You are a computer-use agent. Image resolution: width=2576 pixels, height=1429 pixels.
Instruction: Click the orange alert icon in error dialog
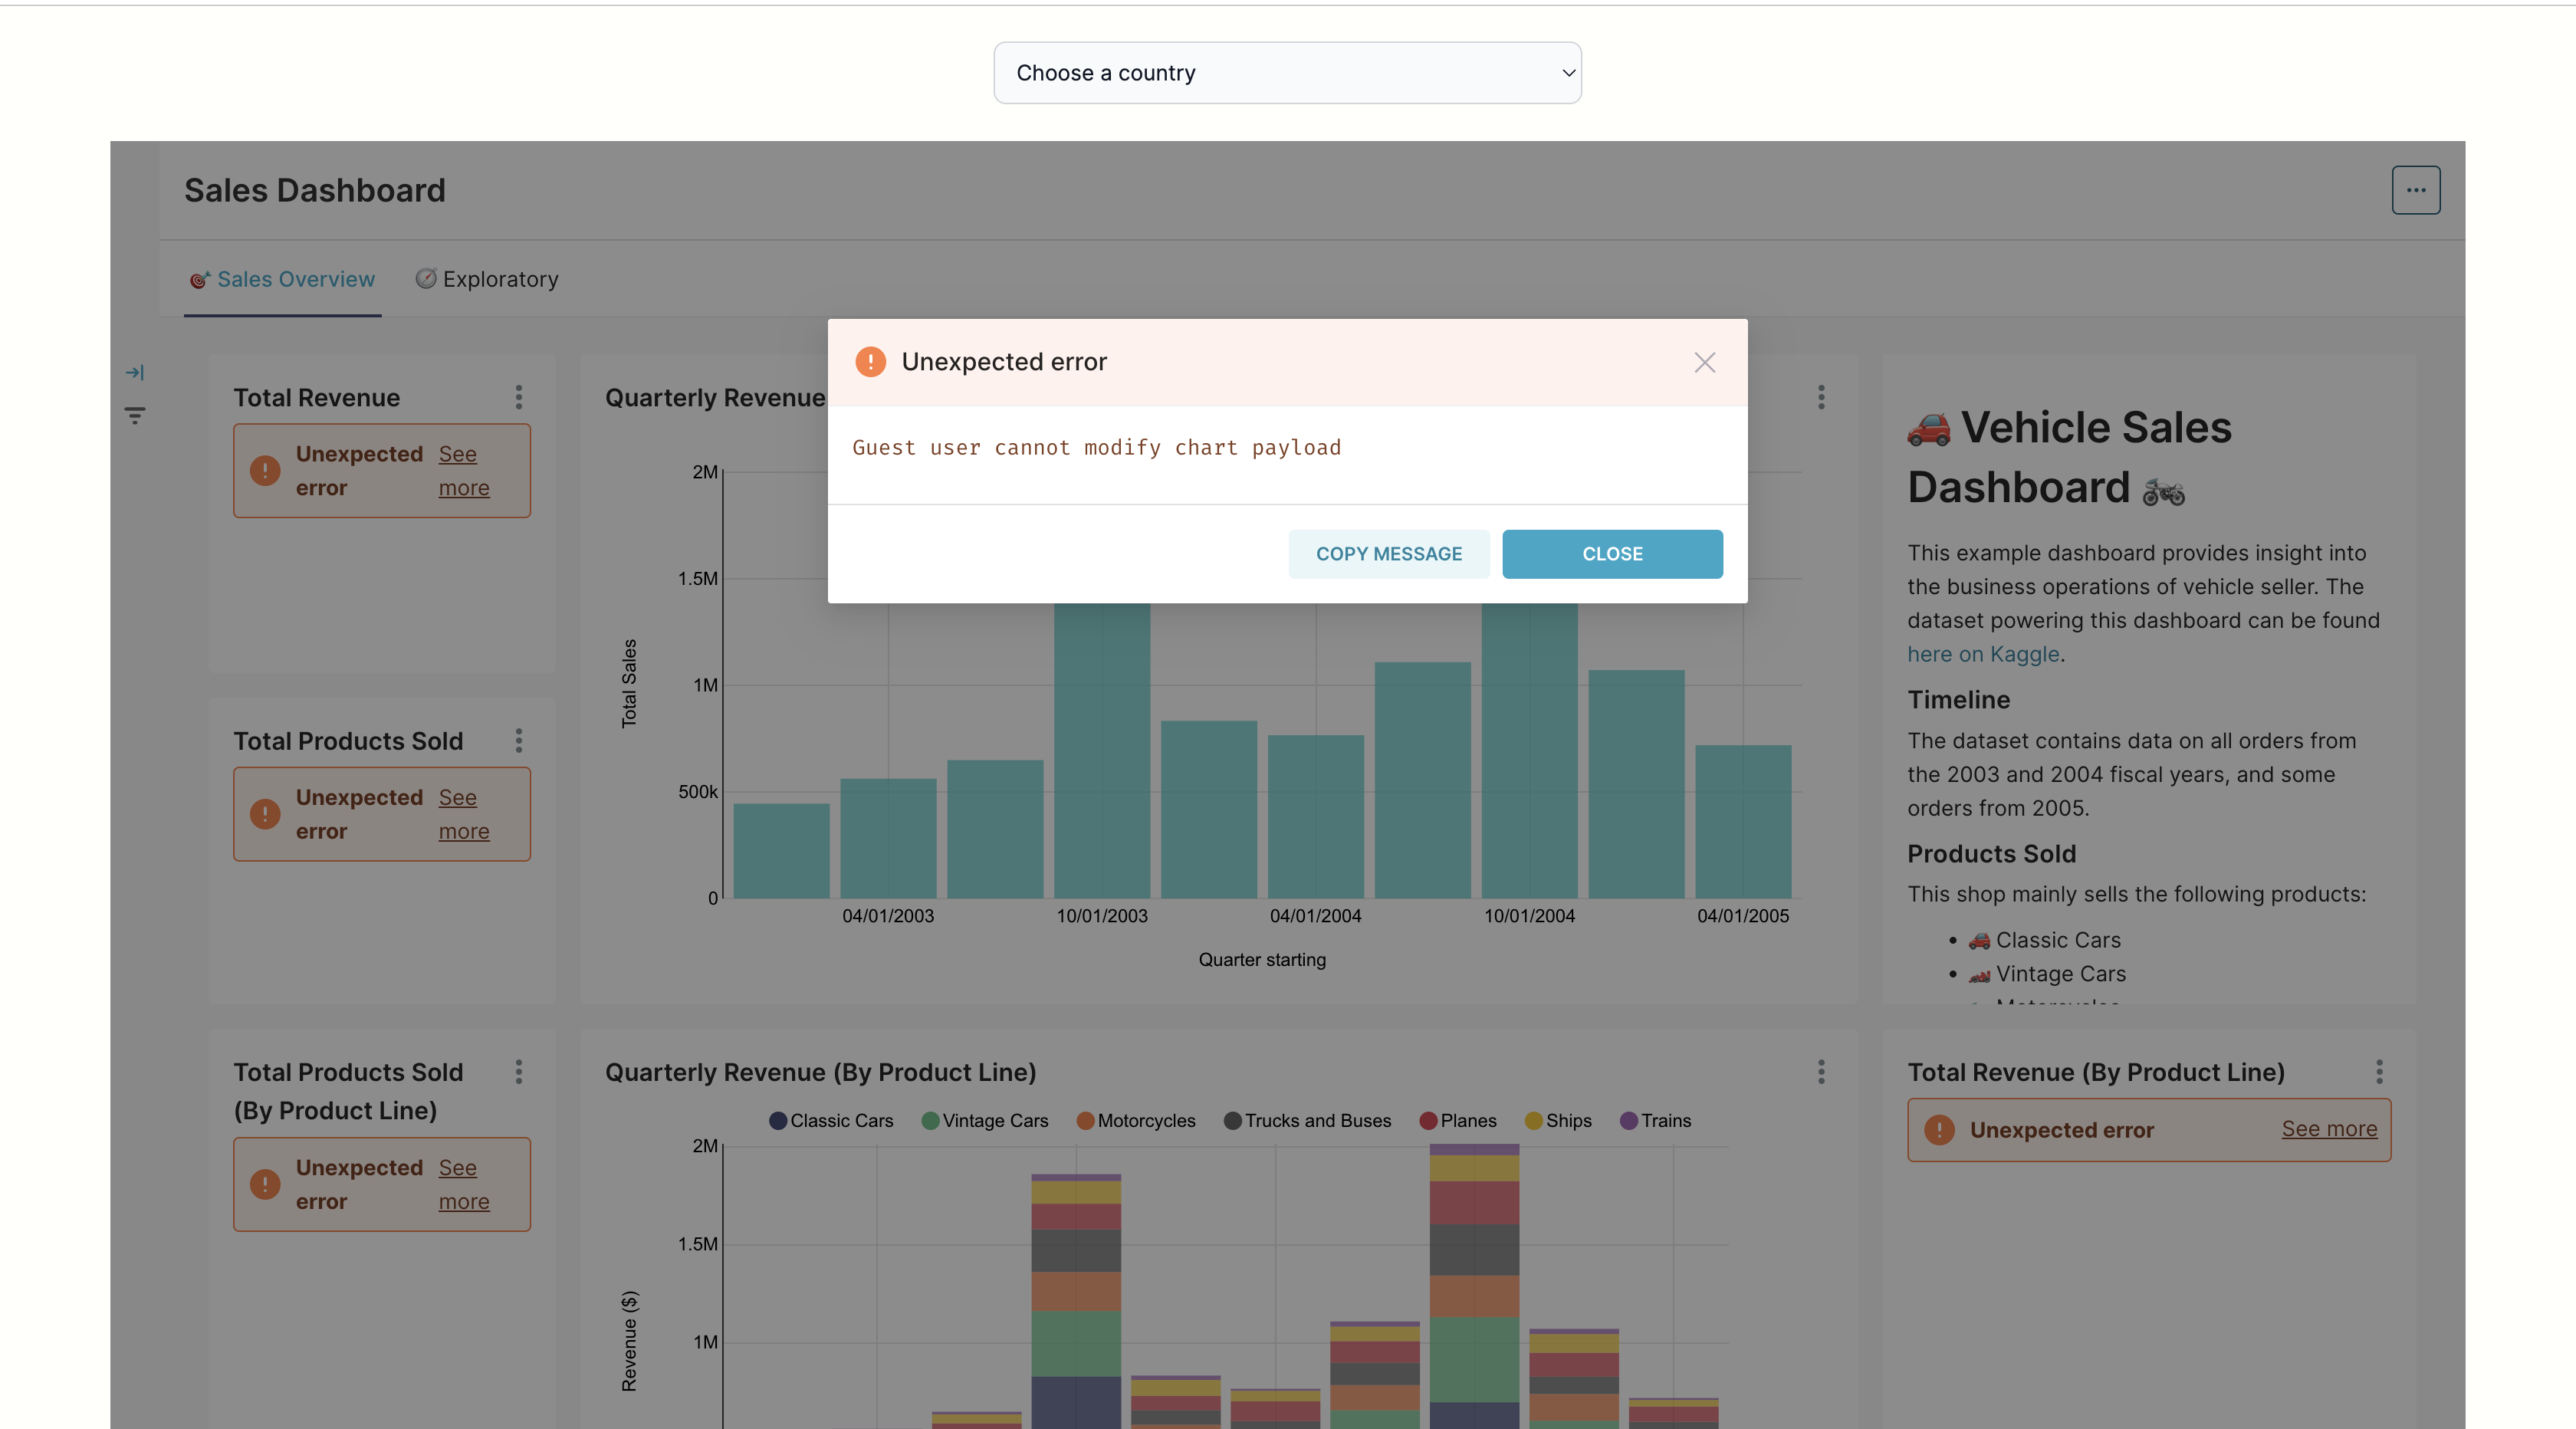(870, 362)
